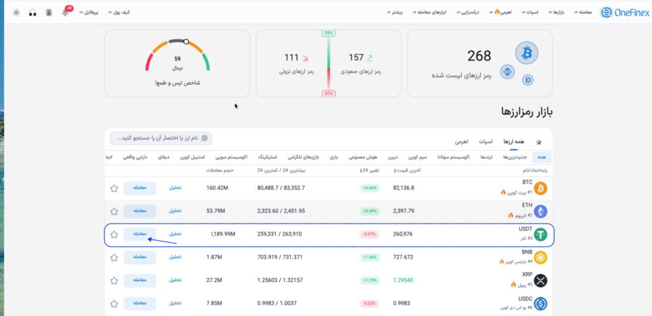Expand the درآمدزایی dropdown in navbar
652x316 pixels.
[x=468, y=13]
